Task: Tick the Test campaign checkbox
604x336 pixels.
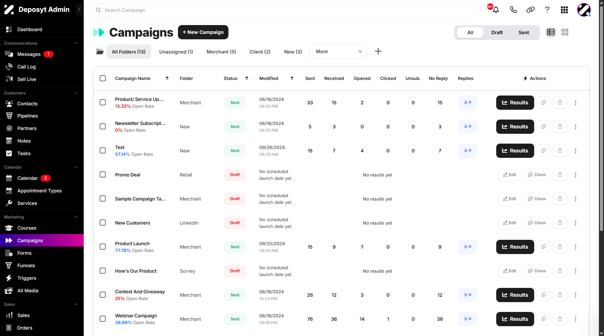Action: [x=103, y=150]
